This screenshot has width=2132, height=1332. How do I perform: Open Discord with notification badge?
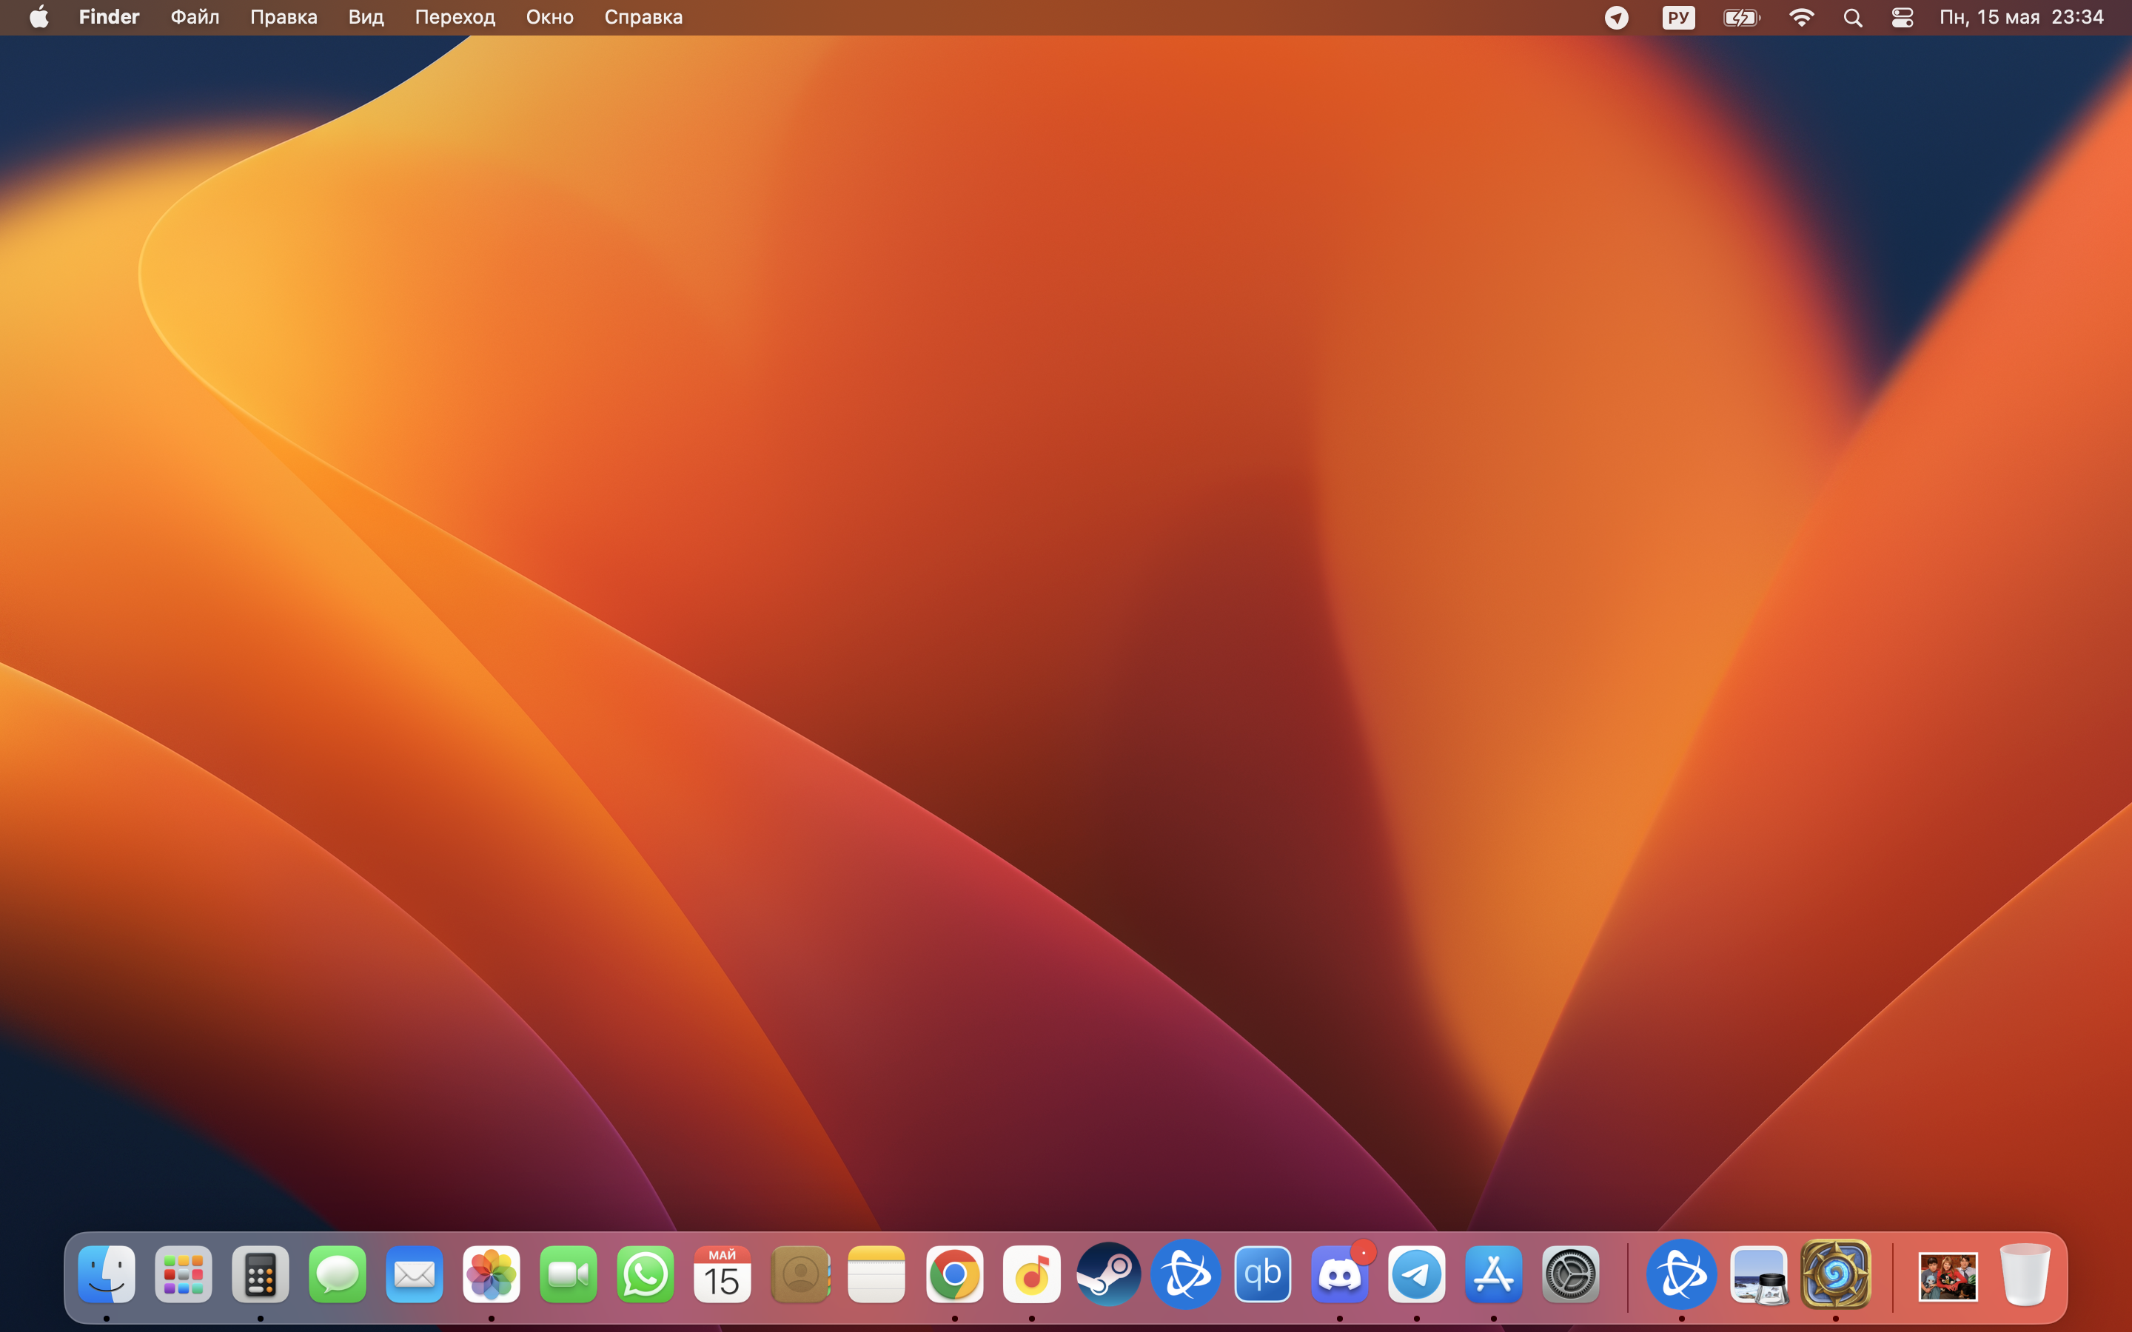pos(1340,1274)
